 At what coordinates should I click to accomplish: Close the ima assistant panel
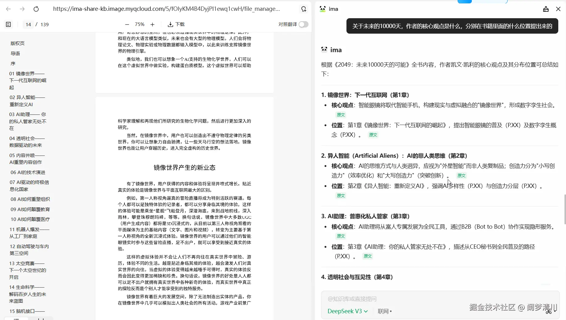point(558,9)
